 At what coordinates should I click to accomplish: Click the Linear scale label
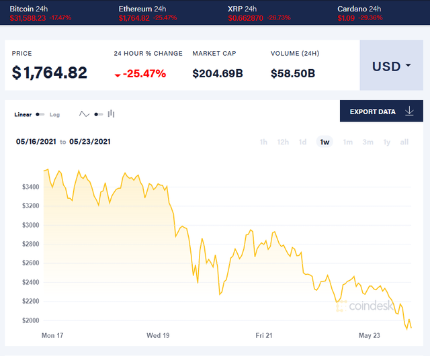coord(23,114)
